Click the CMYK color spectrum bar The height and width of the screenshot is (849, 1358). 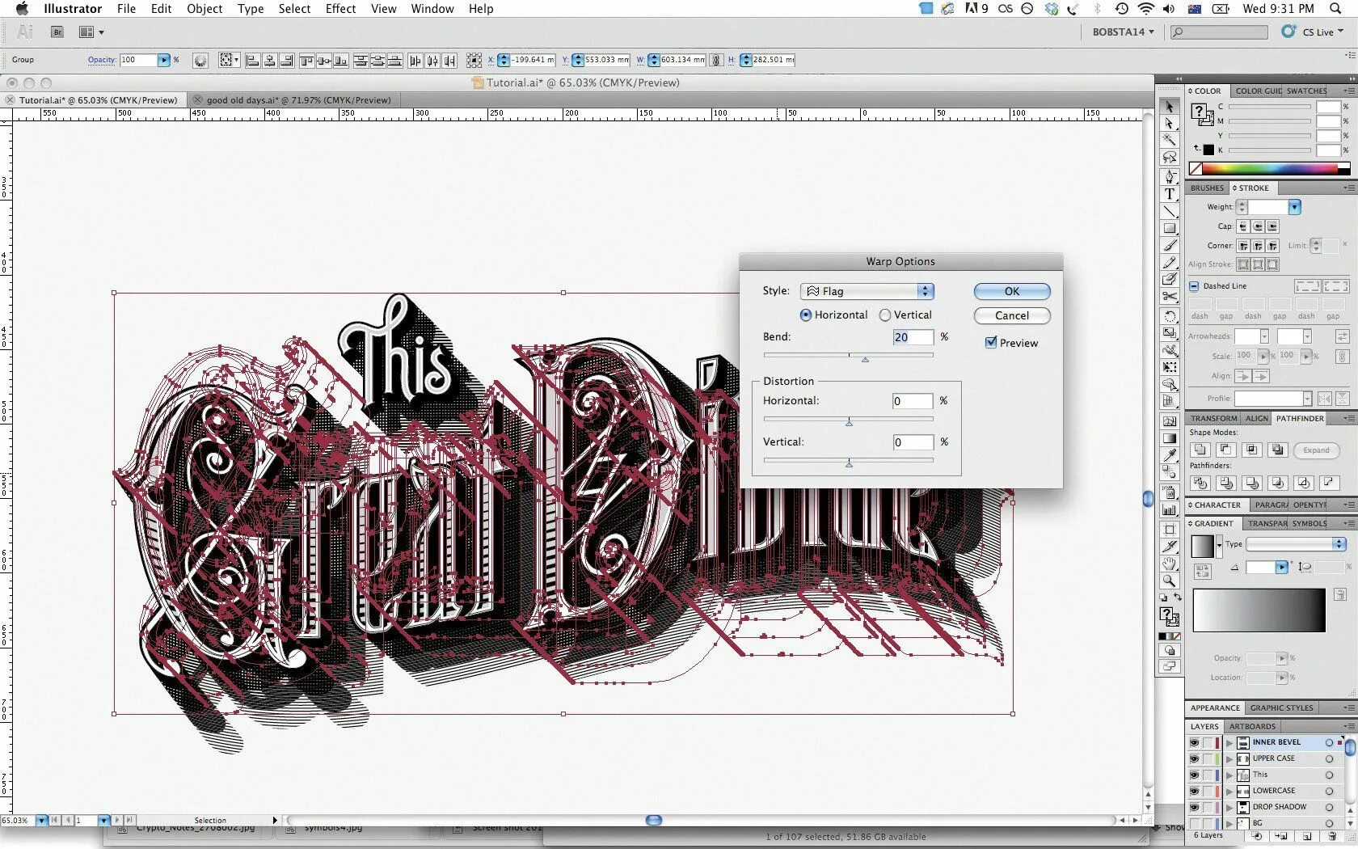click(1269, 169)
